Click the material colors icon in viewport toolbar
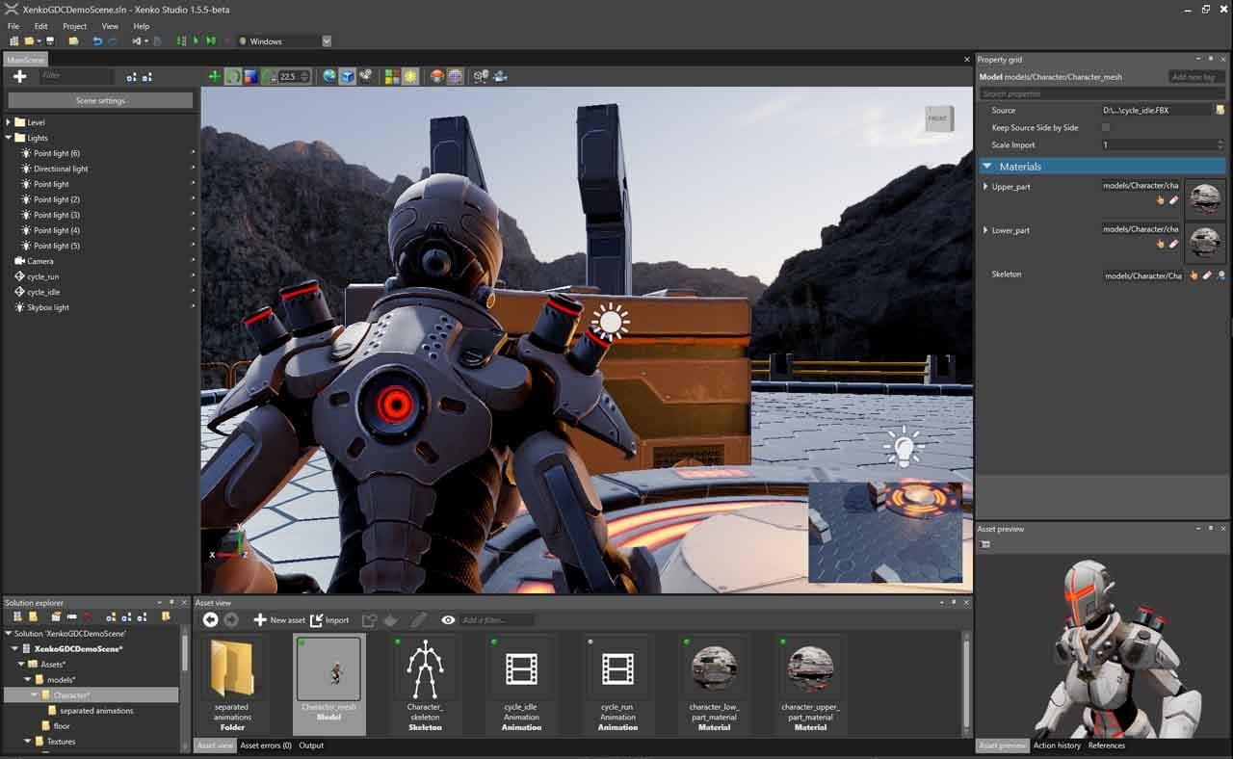 click(390, 76)
